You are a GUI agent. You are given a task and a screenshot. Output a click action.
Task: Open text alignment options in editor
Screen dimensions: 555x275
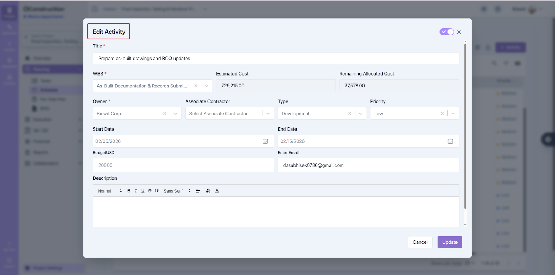point(198,191)
